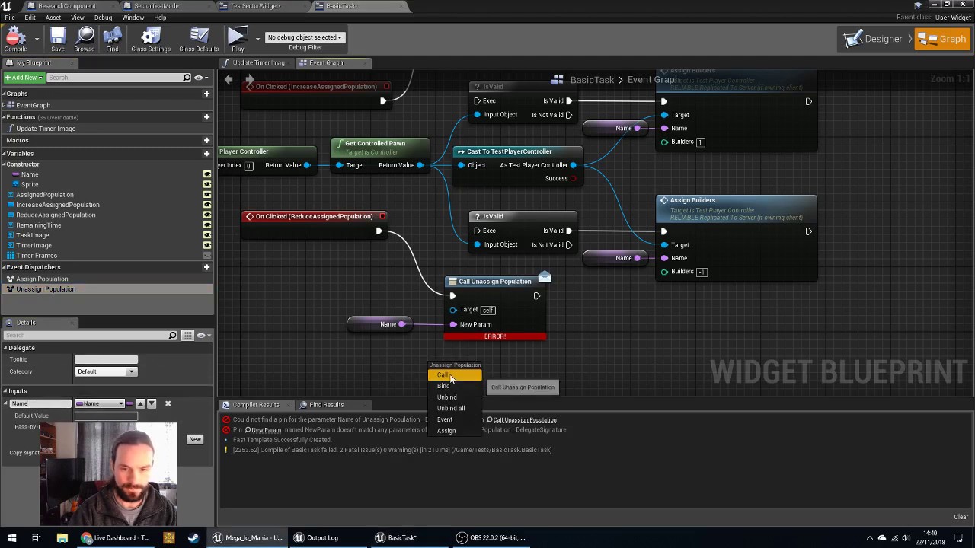Image resolution: width=975 pixels, height=548 pixels.
Task: Save the blueprint with the Save icon
Action: point(58,40)
